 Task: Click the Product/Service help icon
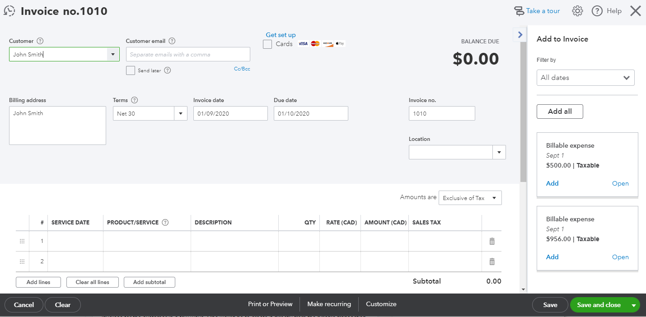165,223
